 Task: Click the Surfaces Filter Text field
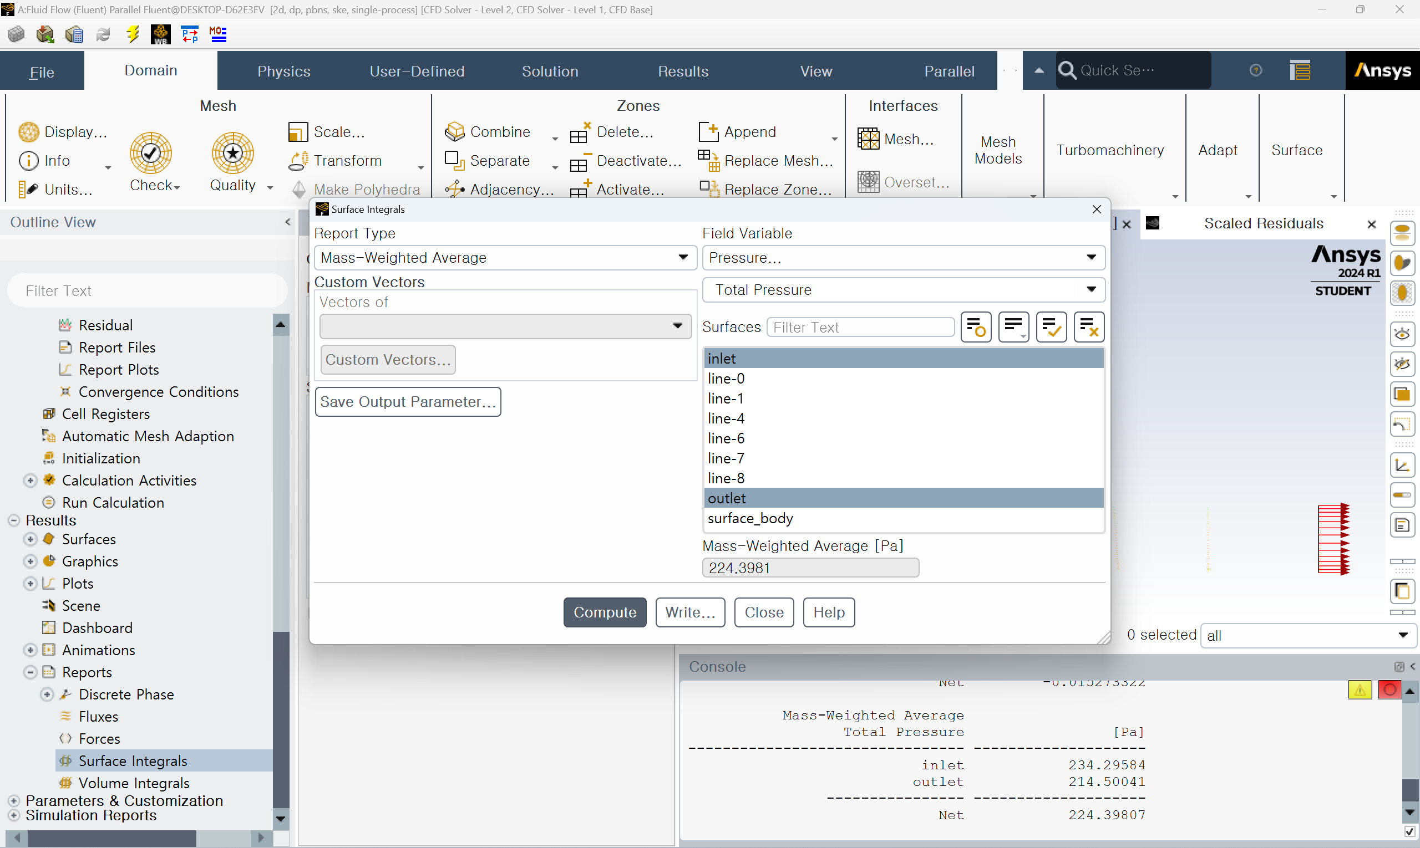[861, 328]
